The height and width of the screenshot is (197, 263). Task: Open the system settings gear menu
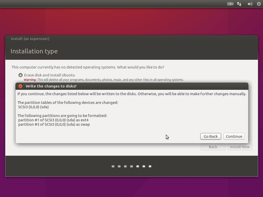[x=259, y=4]
